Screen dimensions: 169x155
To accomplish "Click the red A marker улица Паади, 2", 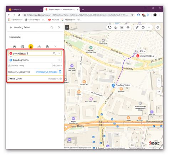I will pos(138,55).
